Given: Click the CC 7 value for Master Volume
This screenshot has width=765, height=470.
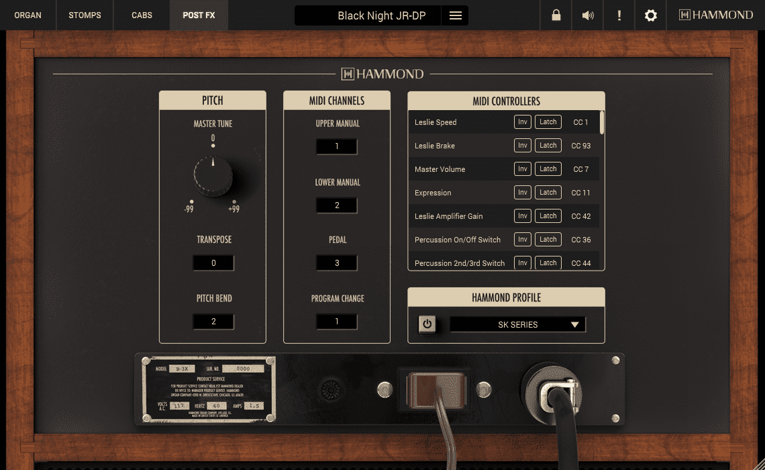Looking at the screenshot, I should point(580,169).
